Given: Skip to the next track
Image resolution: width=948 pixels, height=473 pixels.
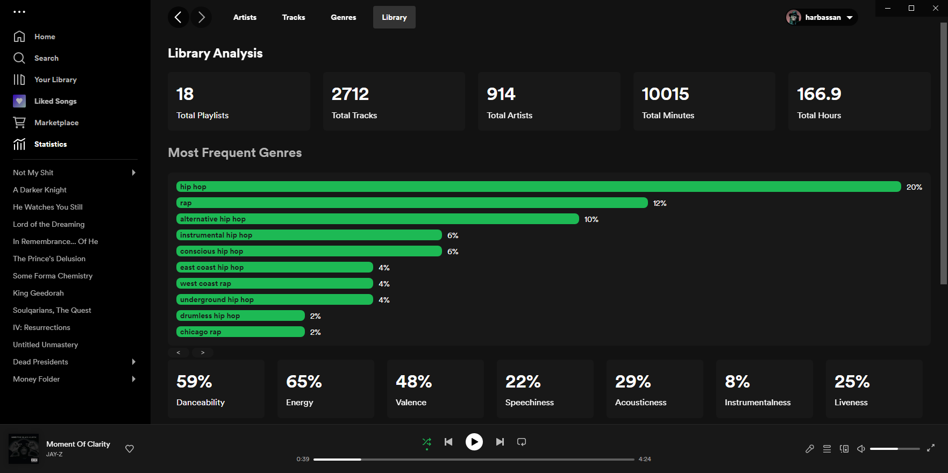Looking at the screenshot, I should pos(500,442).
